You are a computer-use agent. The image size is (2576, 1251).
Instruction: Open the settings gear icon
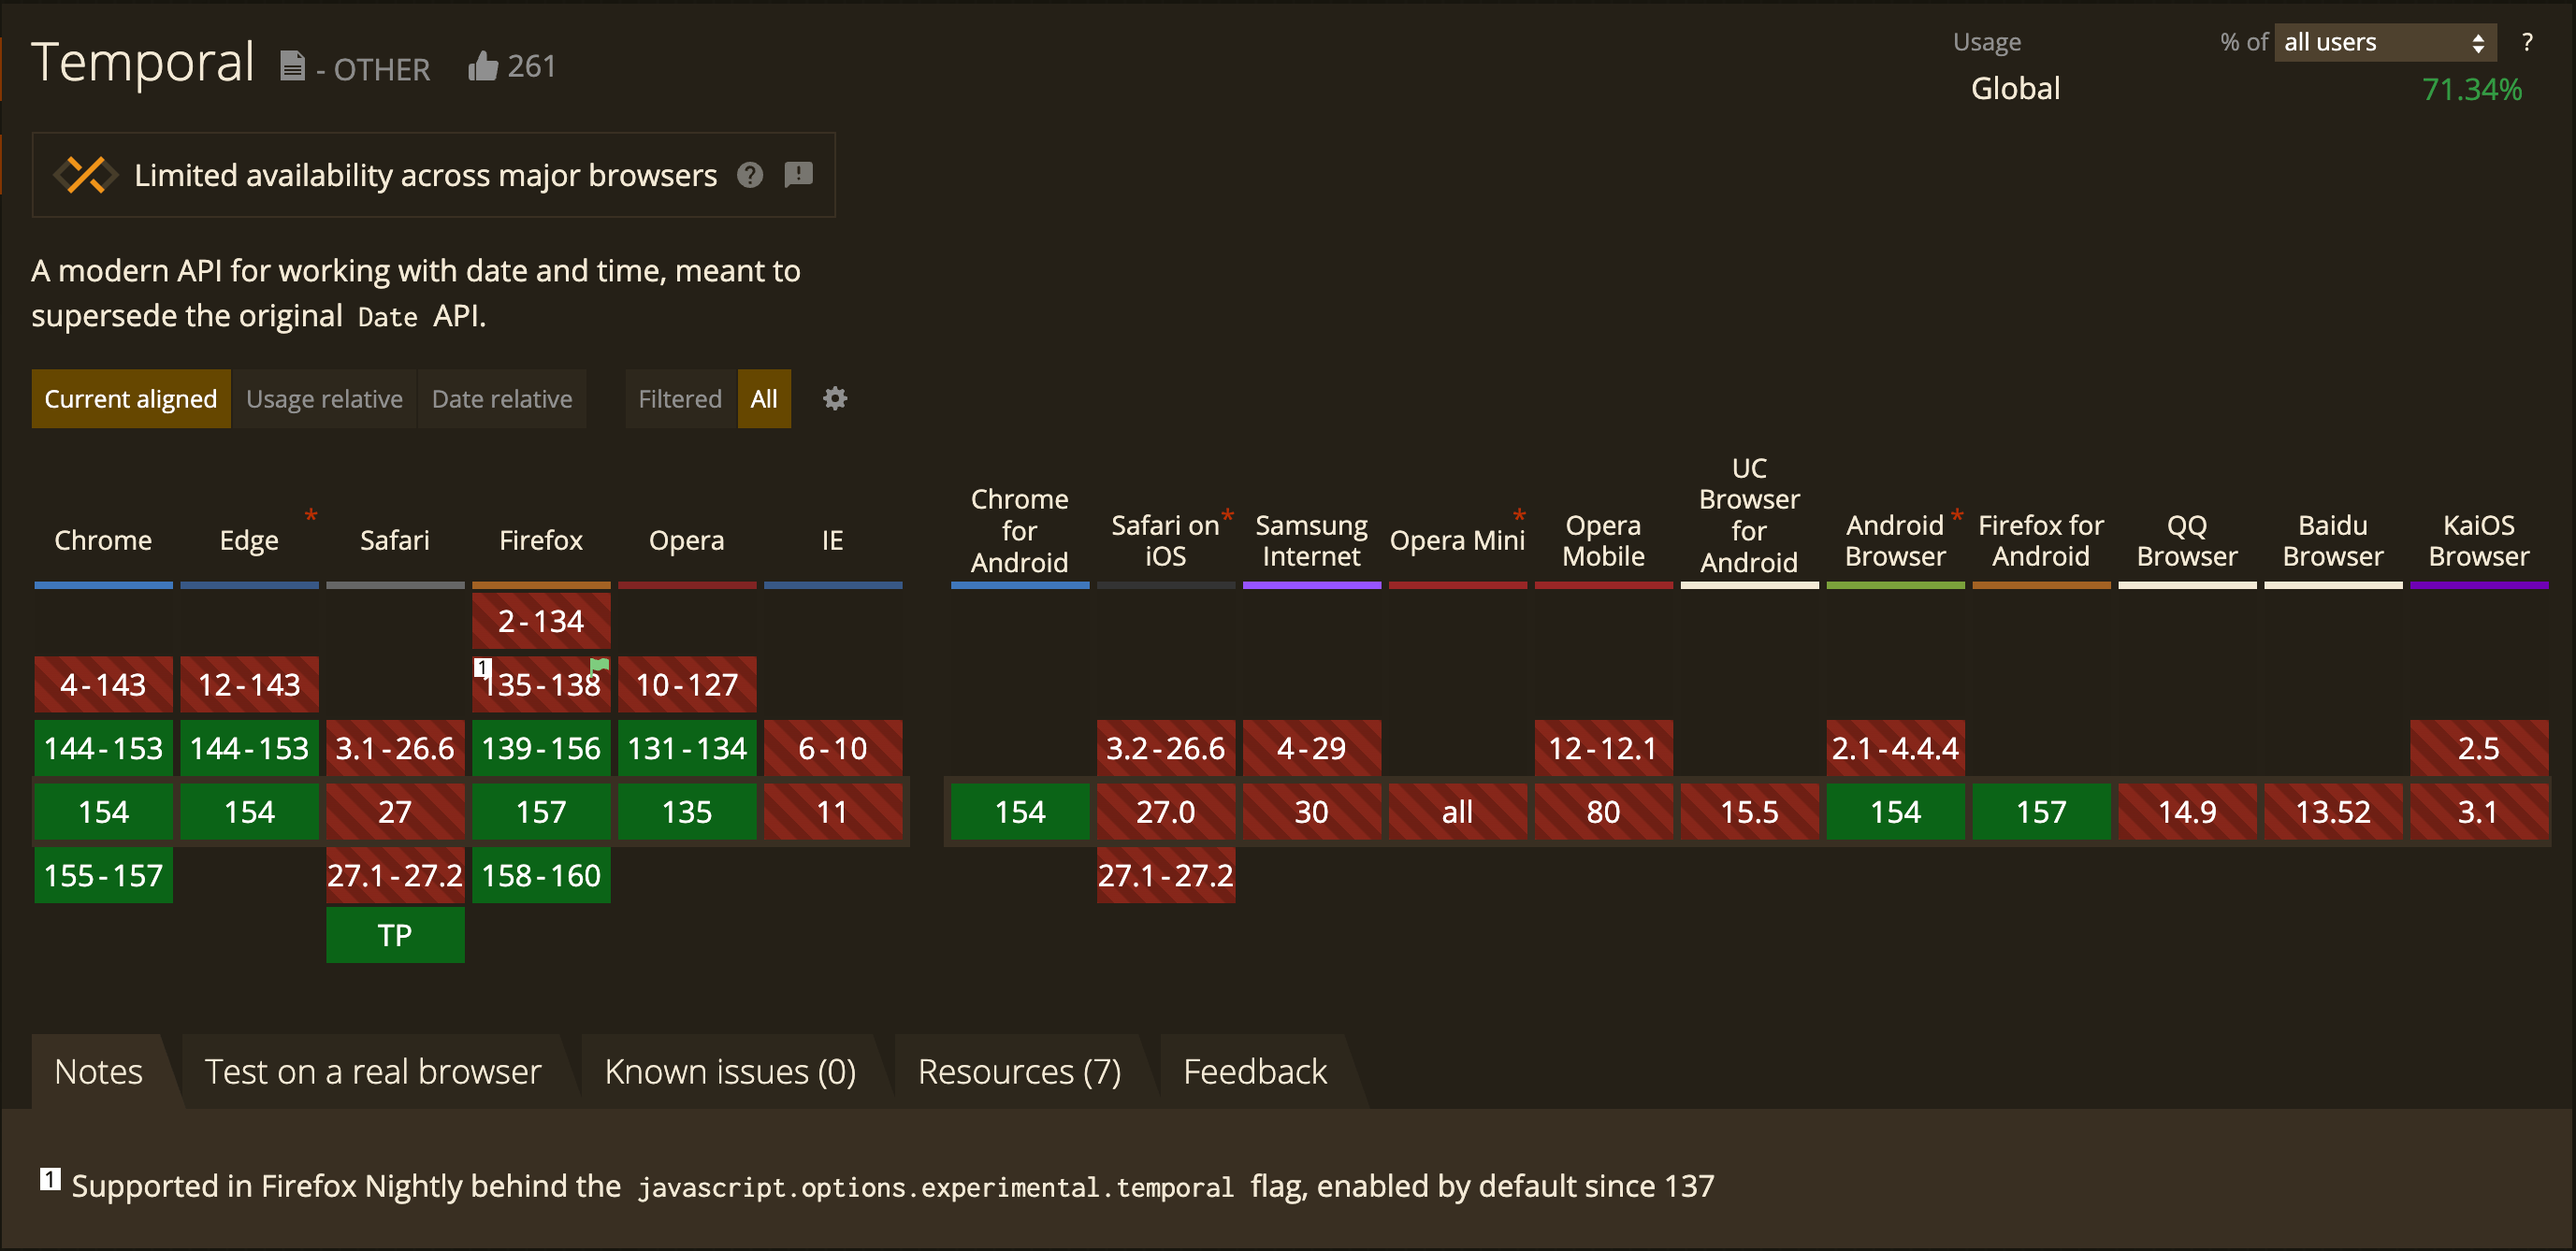point(835,398)
